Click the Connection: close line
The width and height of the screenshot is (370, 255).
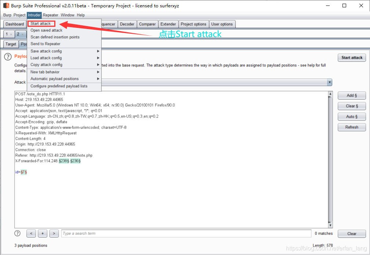pyautogui.click(x=30, y=150)
